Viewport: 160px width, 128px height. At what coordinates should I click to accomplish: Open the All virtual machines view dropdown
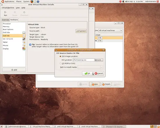[111, 31]
